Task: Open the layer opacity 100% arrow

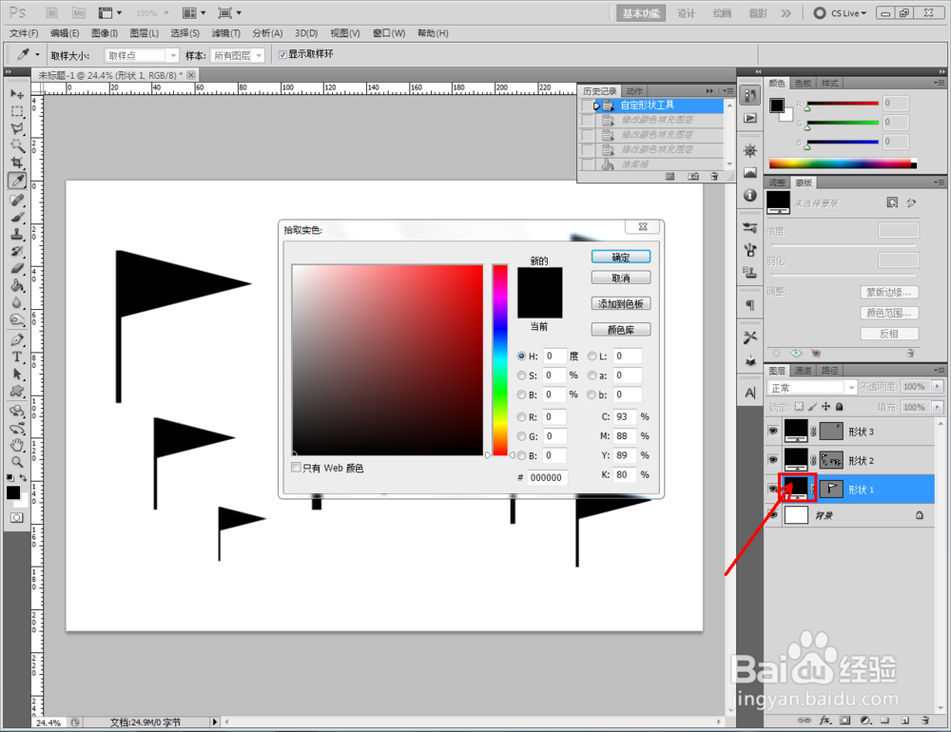Action: coord(938,386)
